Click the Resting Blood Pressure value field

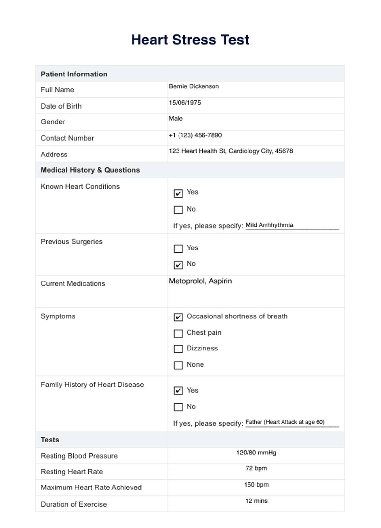point(256,455)
